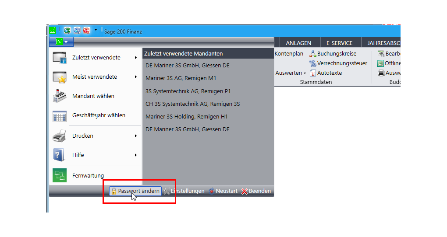The width and height of the screenshot is (447, 237).
Task: Open Meist verwendete menu entry
Action: click(95, 77)
